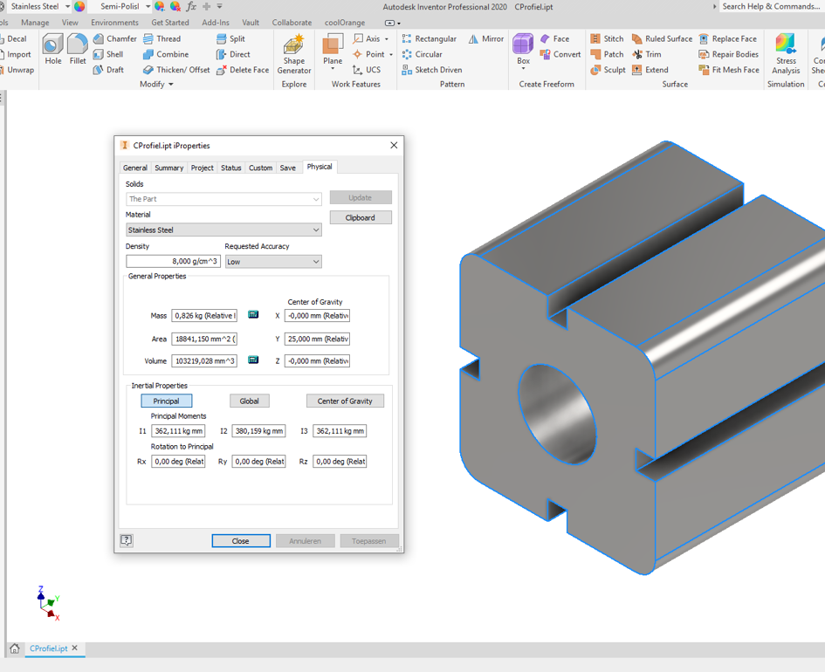Screen dimensions: 825x672
Task: Expand the Modify panel dropdown arrow
Action: coord(170,85)
